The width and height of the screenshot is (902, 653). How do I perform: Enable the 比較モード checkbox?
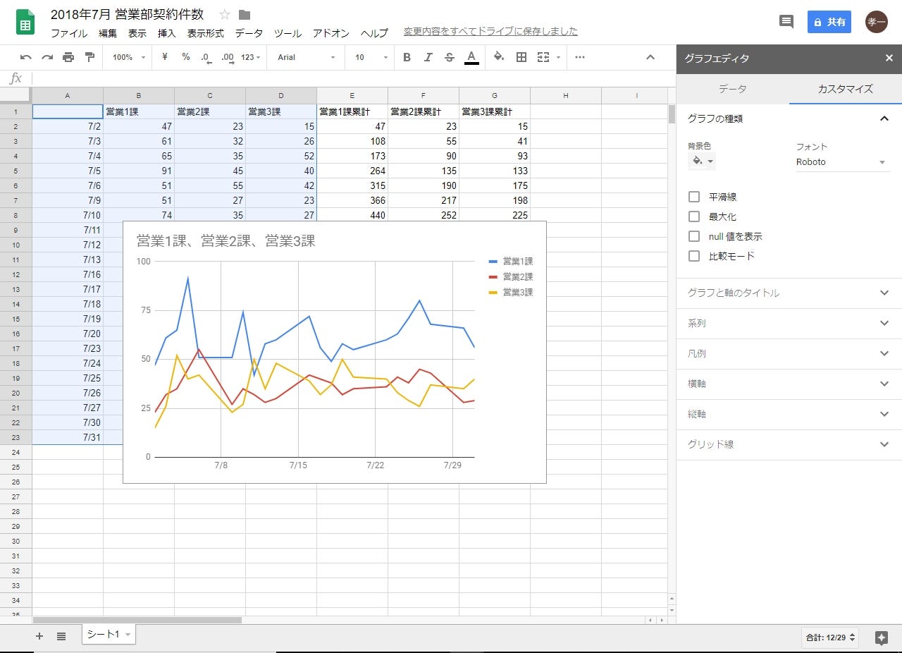(x=694, y=256)
